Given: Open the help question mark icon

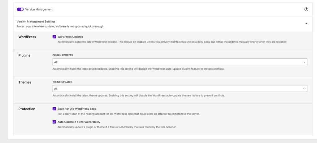Looking at the screenshot, I should pyautogui.click(x=306, y=9).
